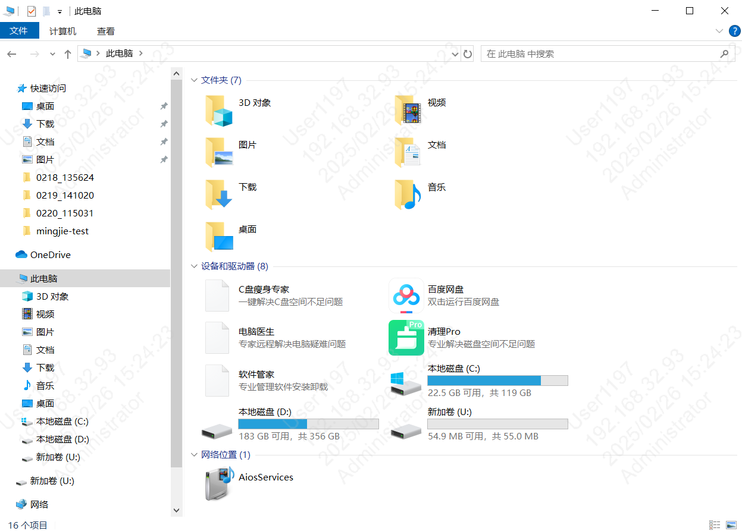742x531 pixels.
Task: Open the 文件 menu tab
Action: pos(19,31)
